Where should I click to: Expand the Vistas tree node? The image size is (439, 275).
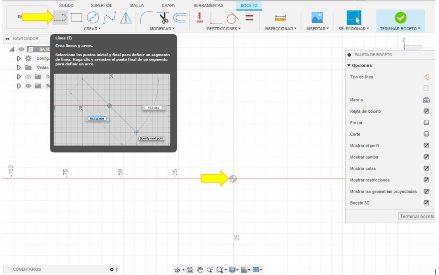tap(19, 68)
